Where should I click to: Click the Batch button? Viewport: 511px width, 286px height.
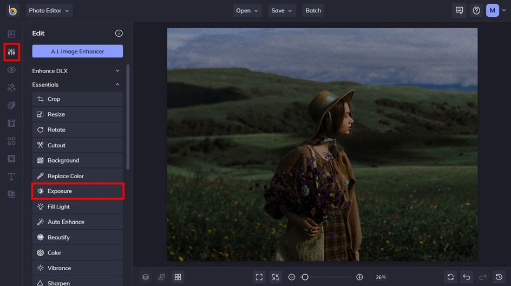tap(313, 10)
